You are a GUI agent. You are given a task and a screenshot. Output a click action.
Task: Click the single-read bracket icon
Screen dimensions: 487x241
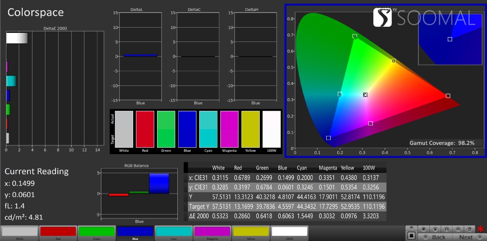click(447, 229)
